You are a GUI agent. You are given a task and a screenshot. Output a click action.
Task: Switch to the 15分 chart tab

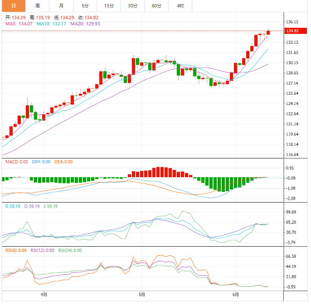tap(109, 6)
